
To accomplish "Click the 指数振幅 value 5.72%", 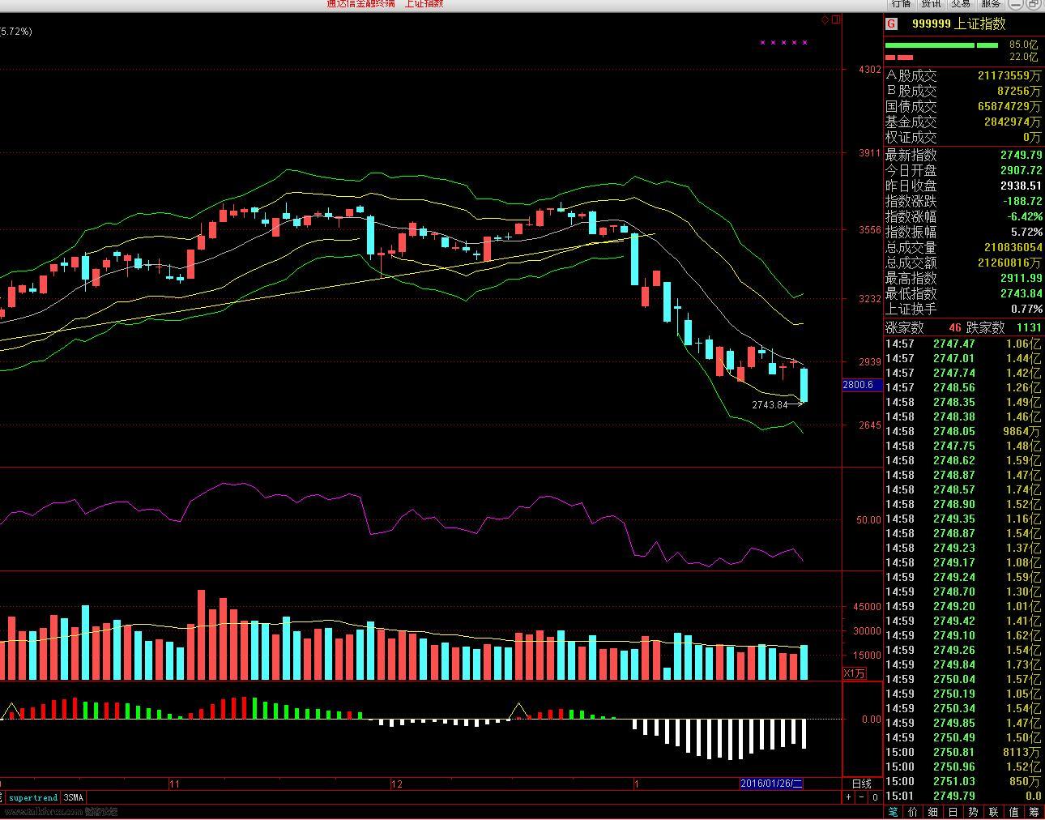I will point(1026,232).
